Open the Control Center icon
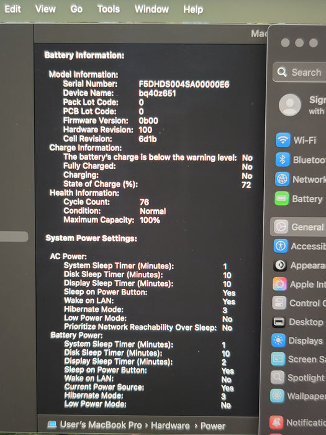 click(x=279, y=303)
